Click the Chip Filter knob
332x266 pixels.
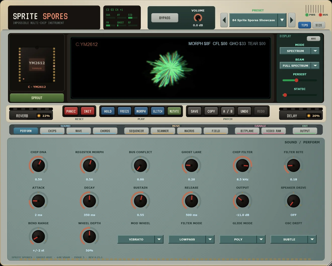tap(242, 165)
